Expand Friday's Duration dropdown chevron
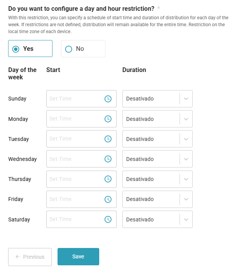The width and height of the screenshot is (239, 268). 186,199
